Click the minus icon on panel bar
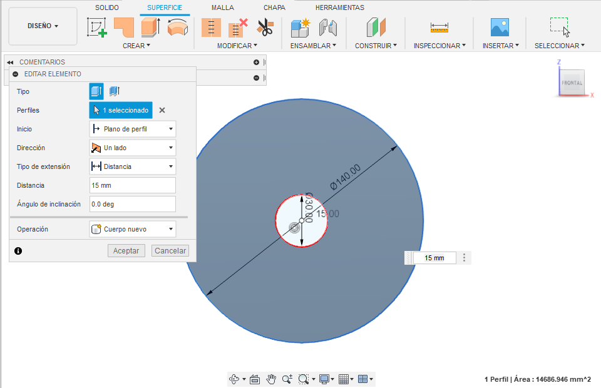The image size is (601, 388). (257, 78)
